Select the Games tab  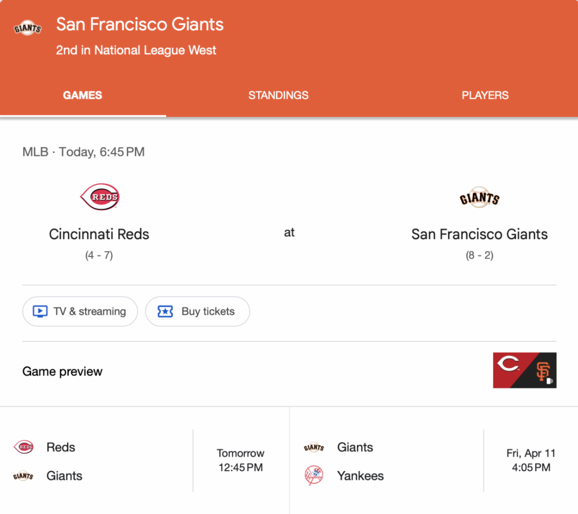click(82, 95)
